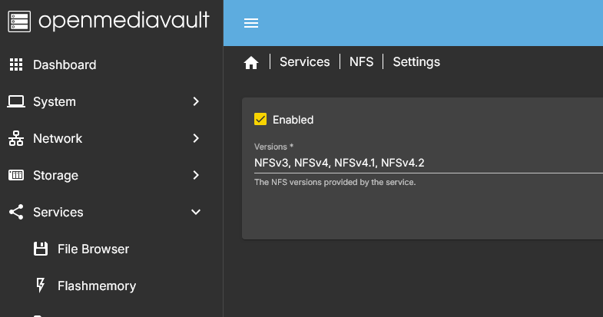Click the Services share icon

[16, 212]
